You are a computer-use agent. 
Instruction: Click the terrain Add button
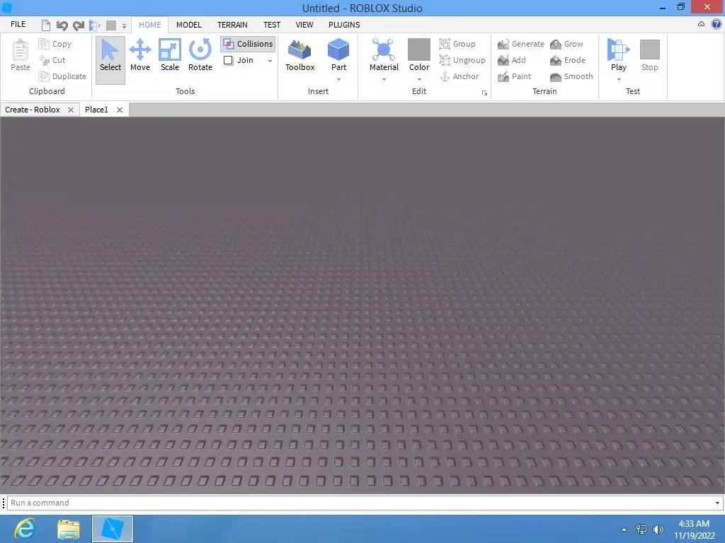pos(512,60)
